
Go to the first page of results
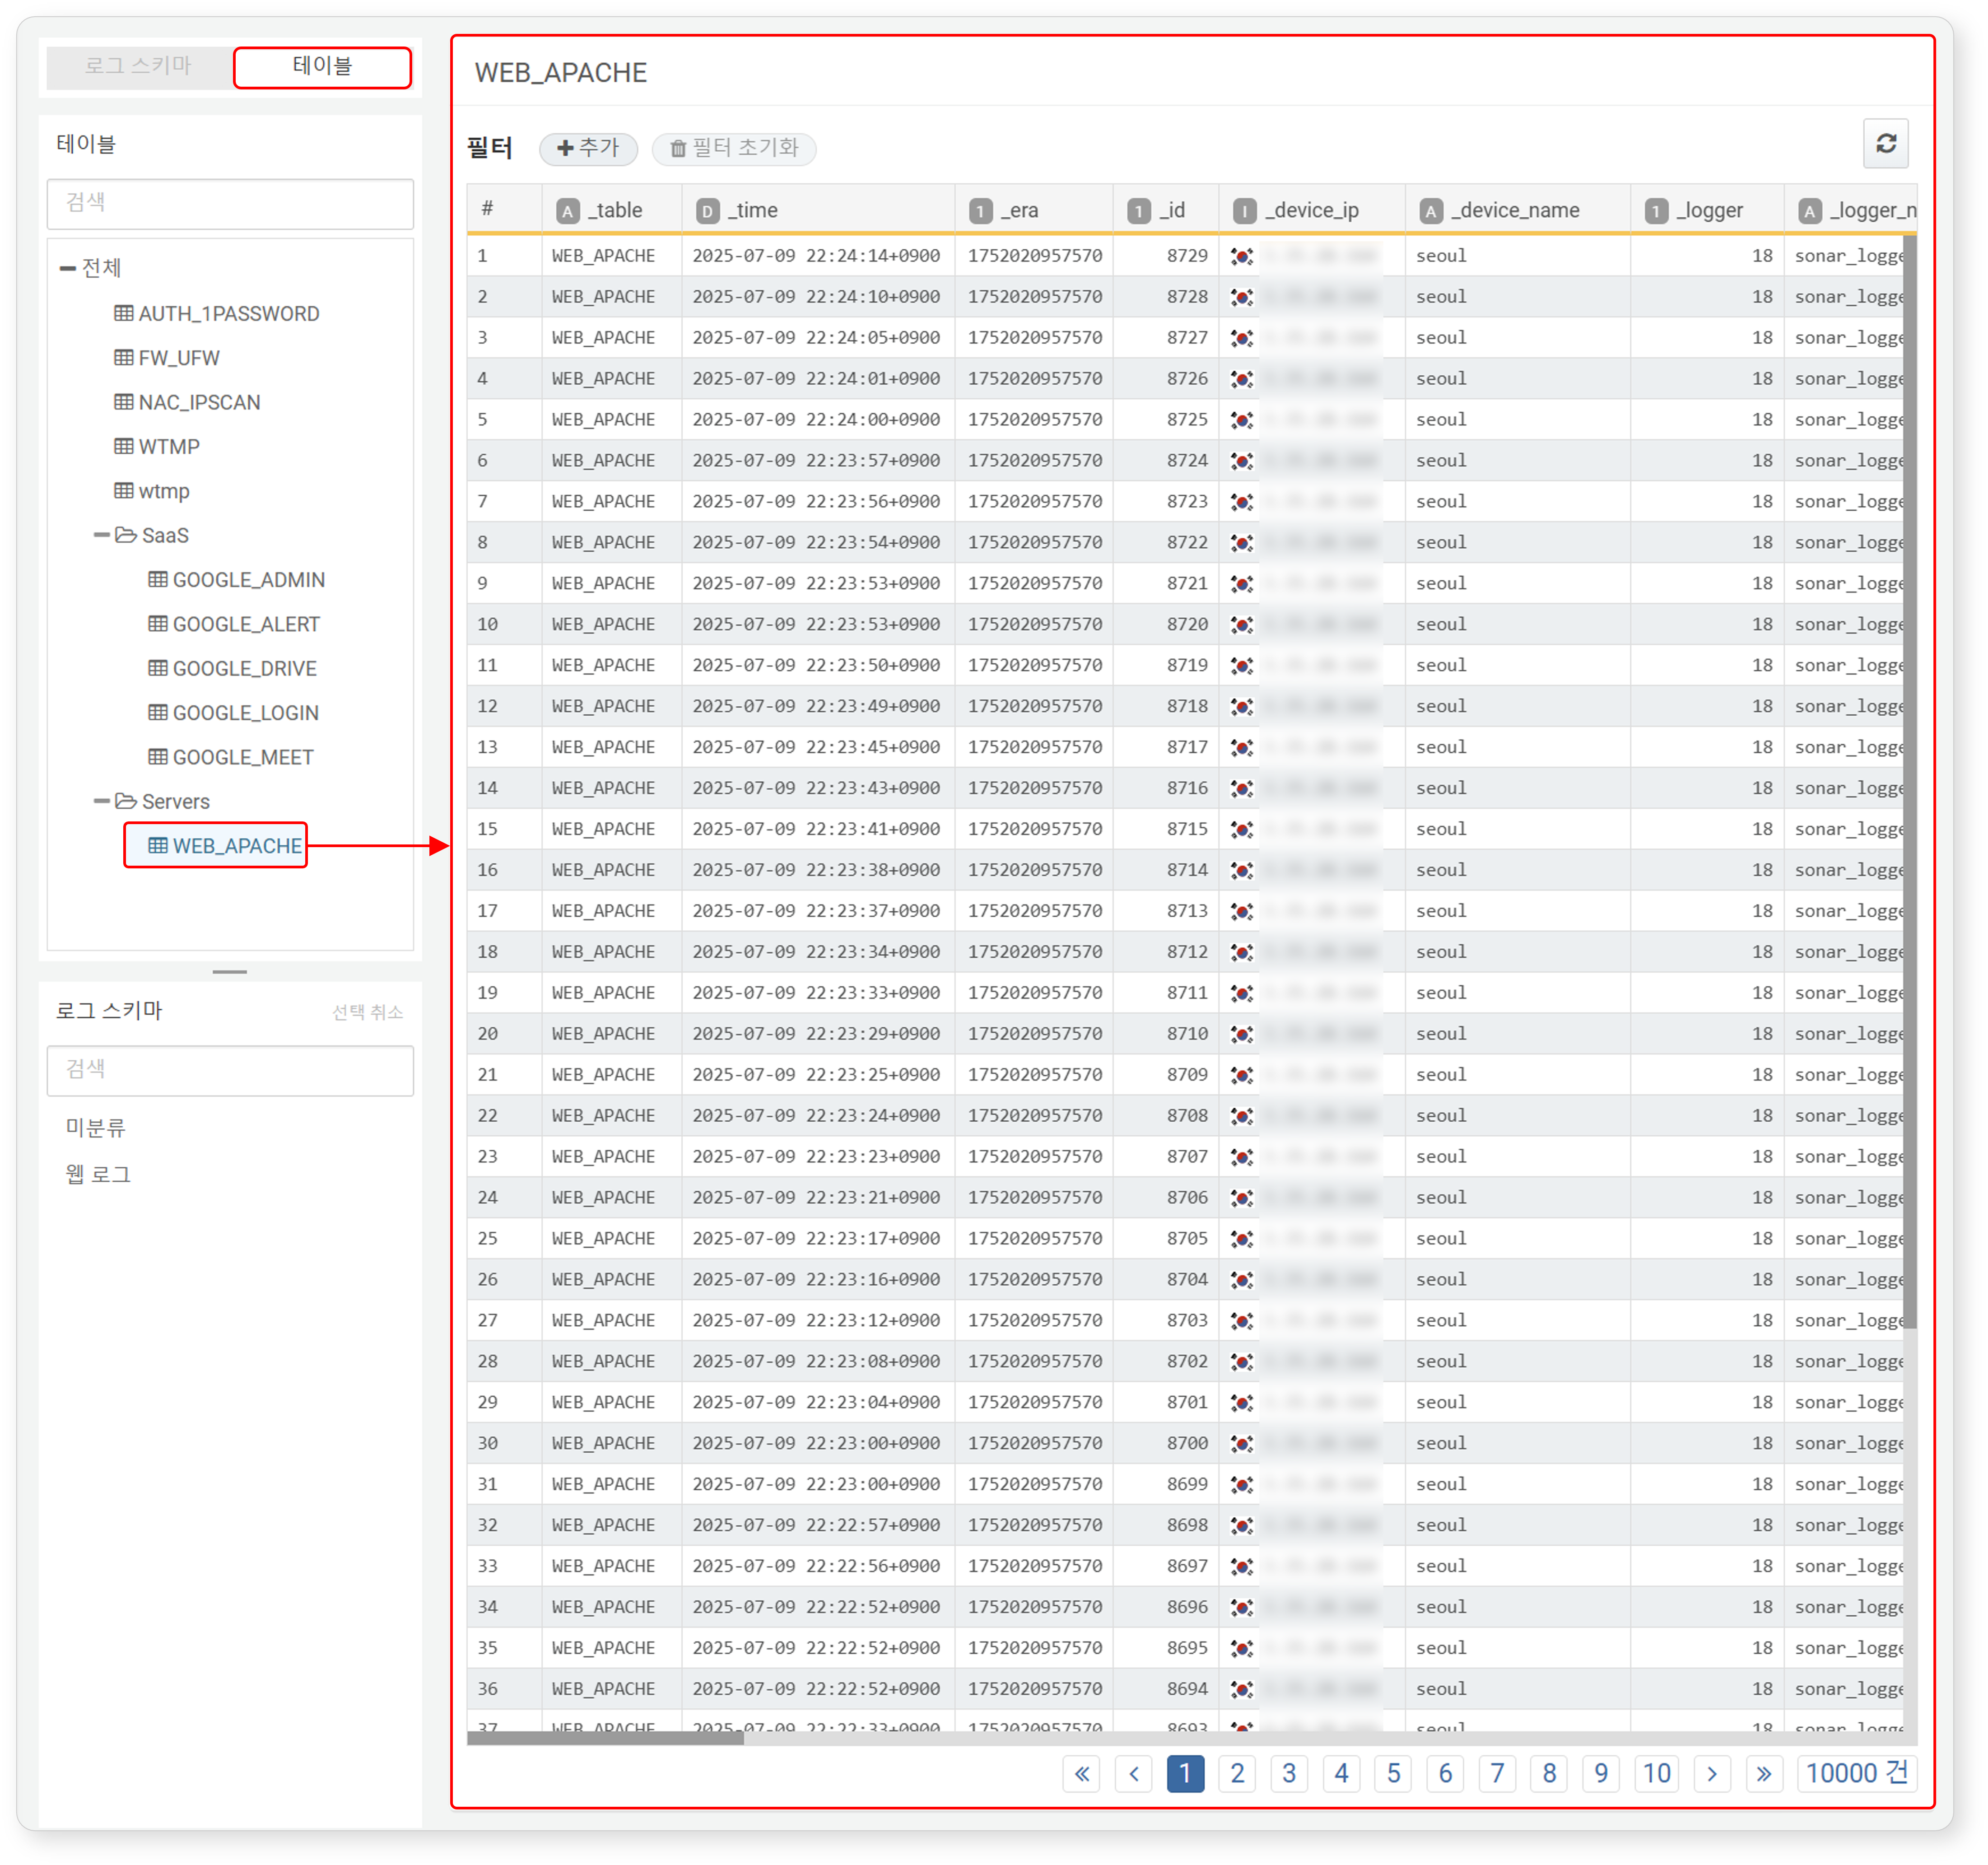1082,1774
